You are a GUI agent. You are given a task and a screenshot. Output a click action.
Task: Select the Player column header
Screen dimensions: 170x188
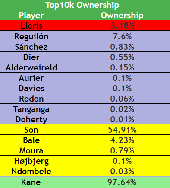(x=31, y=15)
